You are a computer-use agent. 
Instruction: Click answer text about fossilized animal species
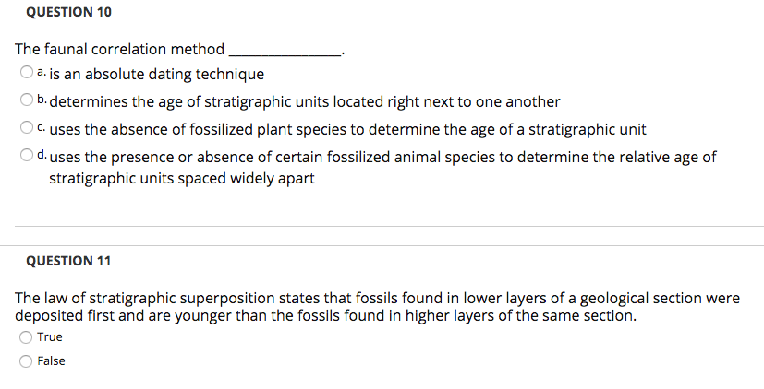[382, 168]
